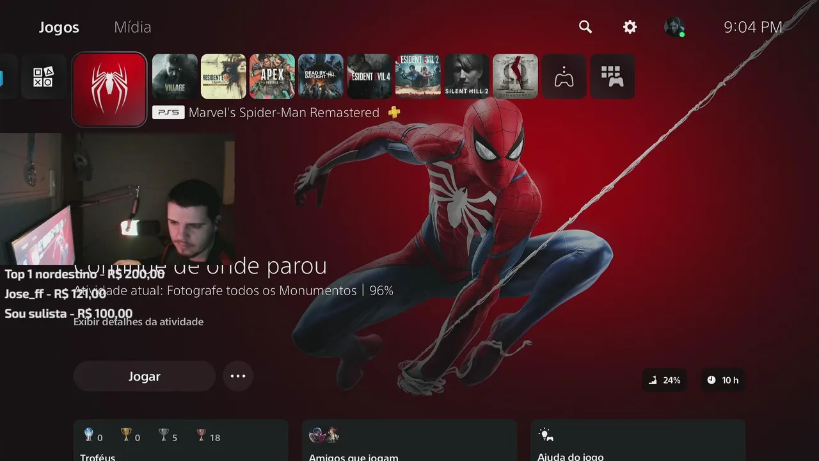Open Exibir detalhes da atividade link
819x461 pixels.
click(138, 322)
